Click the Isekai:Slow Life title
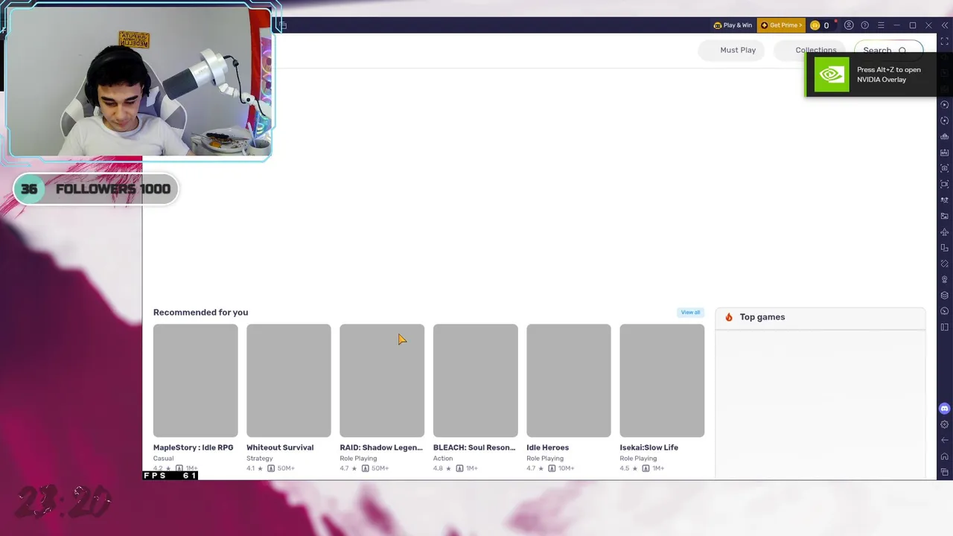The image size is (953, 536). pyautogui.click(x=648, y=447)
